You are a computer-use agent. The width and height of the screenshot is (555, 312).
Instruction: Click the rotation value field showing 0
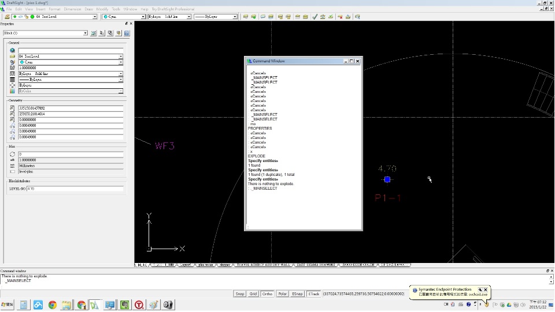tap(71, 154)
